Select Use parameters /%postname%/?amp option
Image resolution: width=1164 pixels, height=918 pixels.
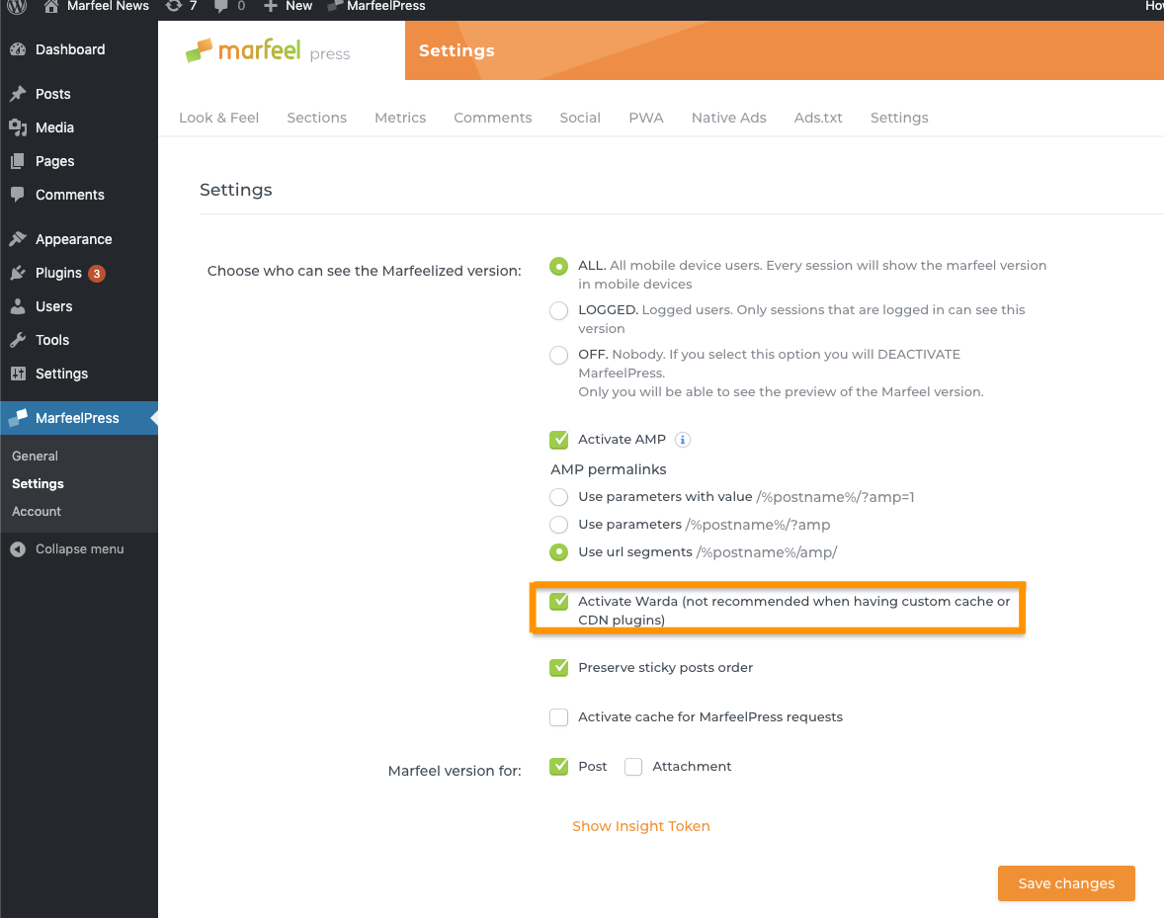click(559, 525)
